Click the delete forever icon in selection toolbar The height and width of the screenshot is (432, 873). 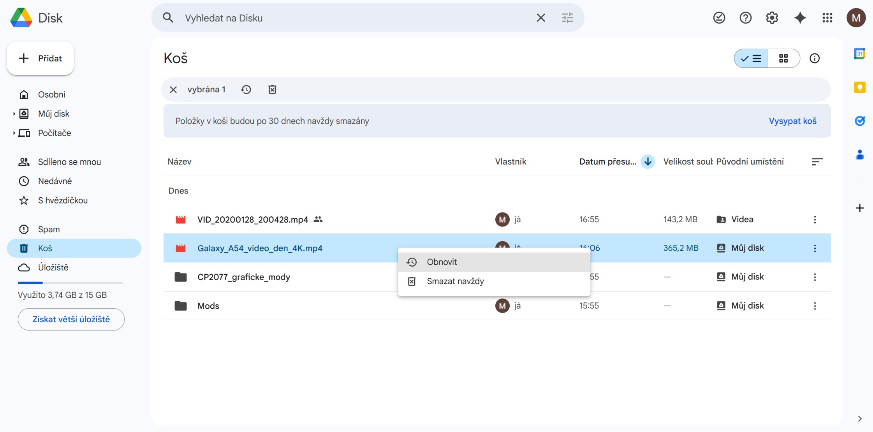click(272, 90)
